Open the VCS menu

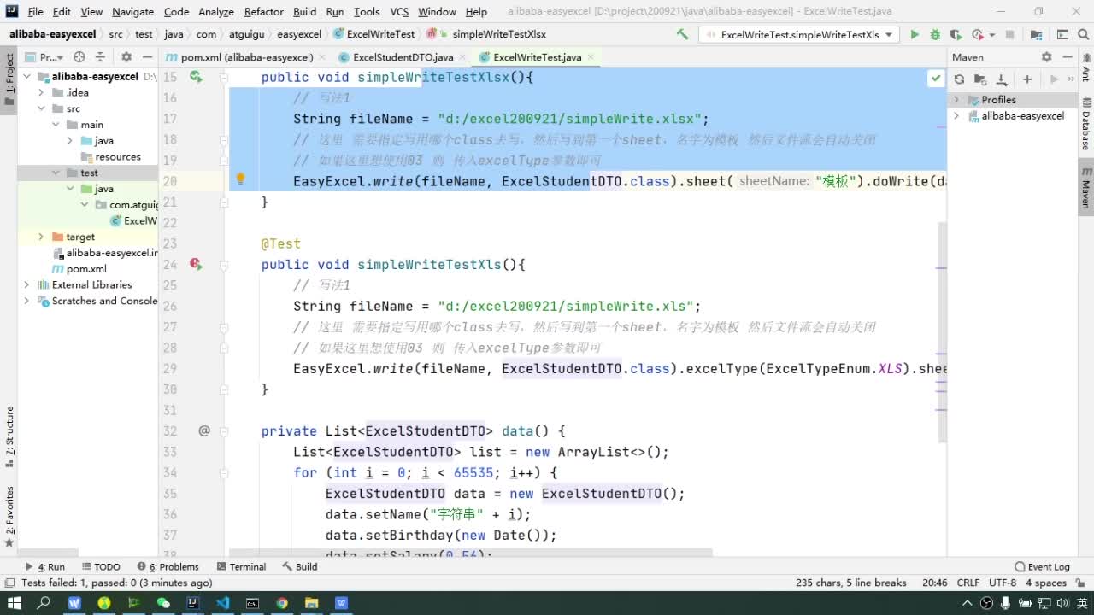(399, 11)
